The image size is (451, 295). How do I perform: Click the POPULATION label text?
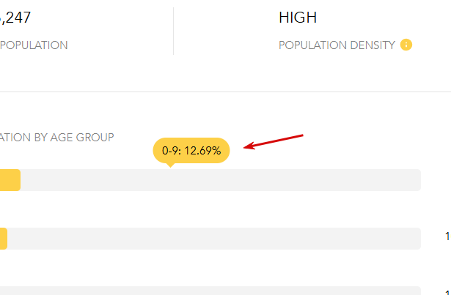pos(34,45)
